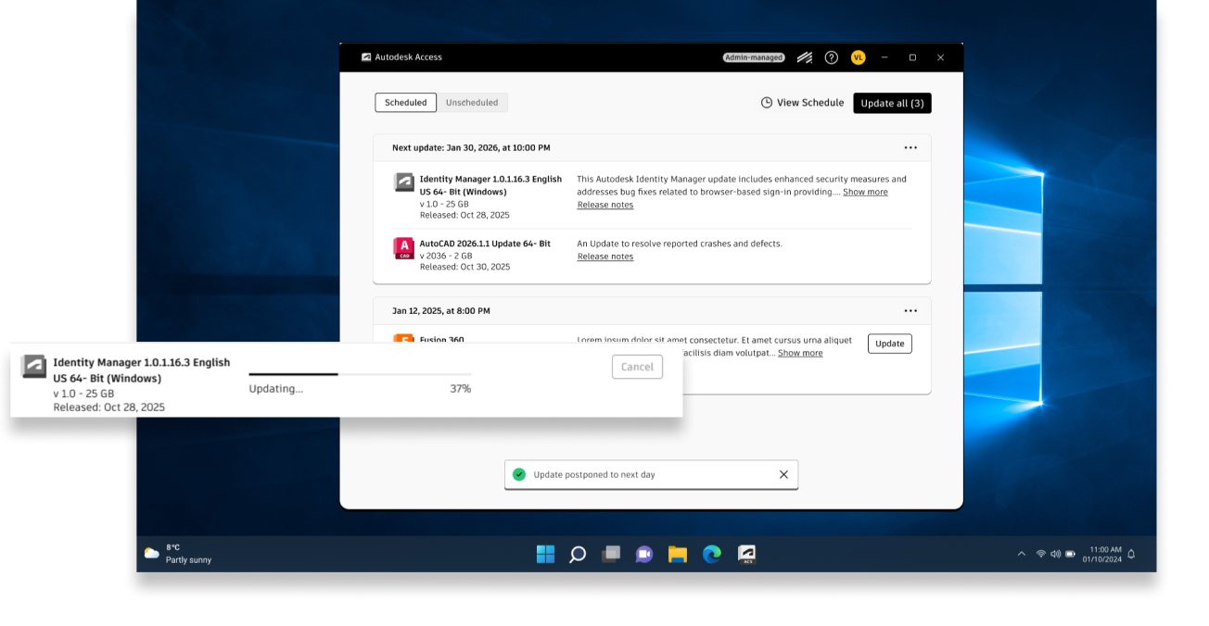Click the Updating progress bar at 37%
This screenshot has height=626, width=1209.
point(360,374)
